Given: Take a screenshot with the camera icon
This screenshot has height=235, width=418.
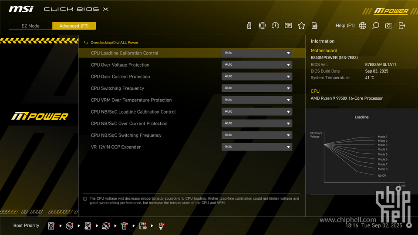Looking at the screenshot, I should coord(388,26).
